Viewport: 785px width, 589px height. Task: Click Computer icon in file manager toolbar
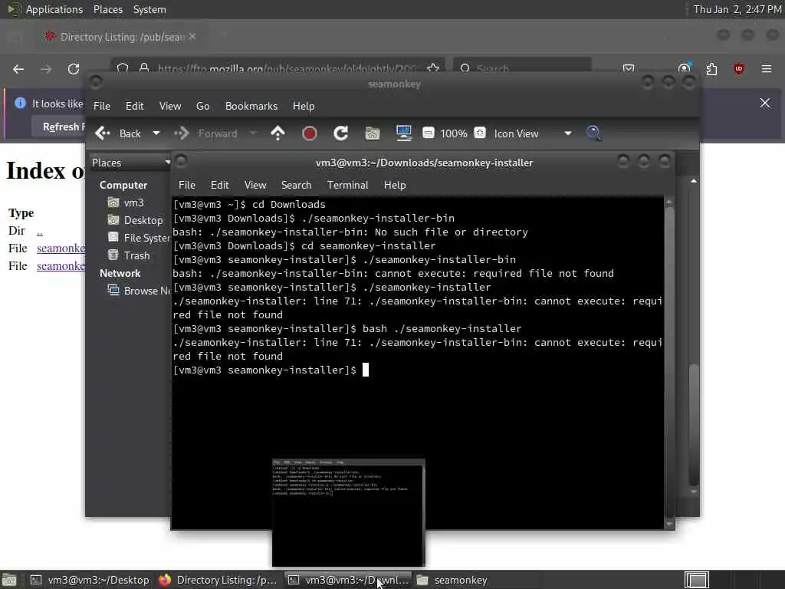pyautogui.click(x=403, y=133)
